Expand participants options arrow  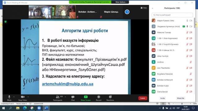click(65, 97)
